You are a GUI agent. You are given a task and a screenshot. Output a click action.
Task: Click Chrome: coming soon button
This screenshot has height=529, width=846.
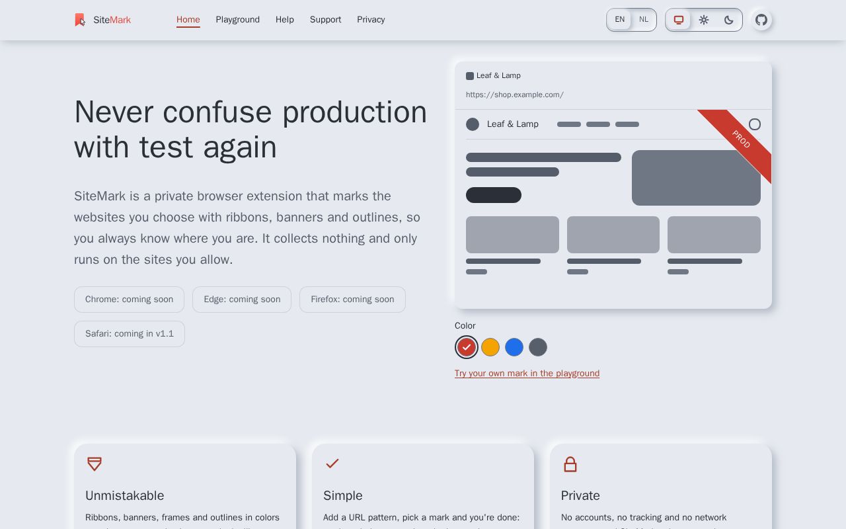129,300
